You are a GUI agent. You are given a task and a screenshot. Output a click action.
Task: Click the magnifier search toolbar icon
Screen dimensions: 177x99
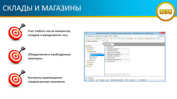click(x=97, y=38)
